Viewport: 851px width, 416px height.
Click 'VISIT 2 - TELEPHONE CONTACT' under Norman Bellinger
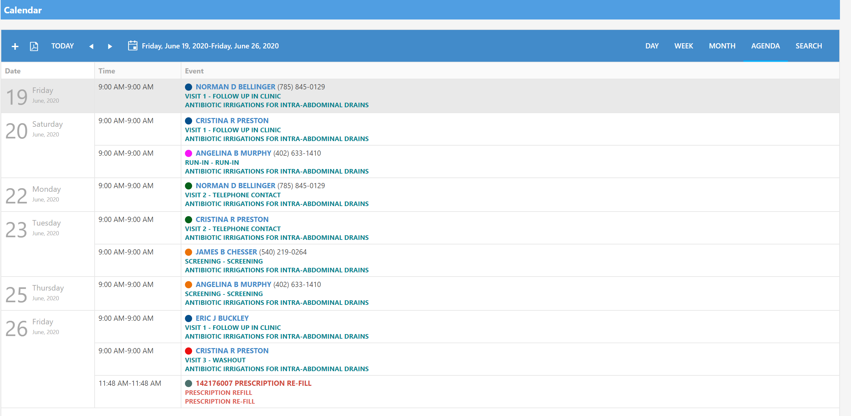(x=232, y=195)
